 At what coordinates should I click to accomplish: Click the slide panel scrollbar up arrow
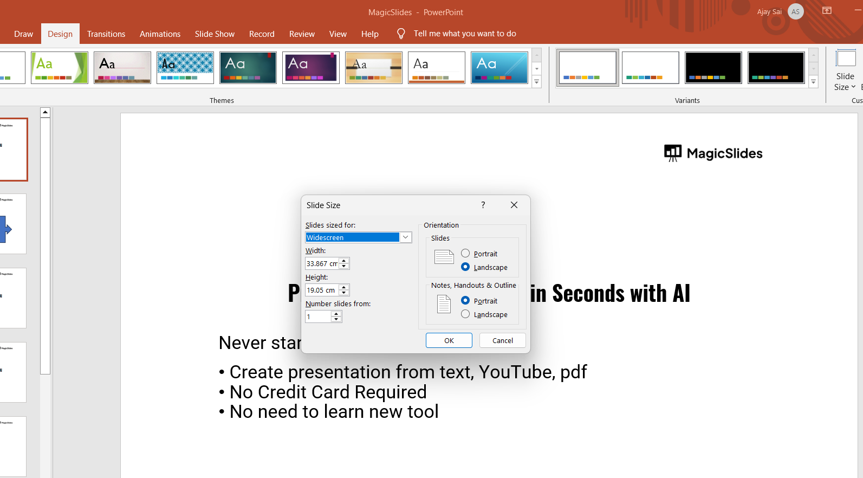click(46, 112)
